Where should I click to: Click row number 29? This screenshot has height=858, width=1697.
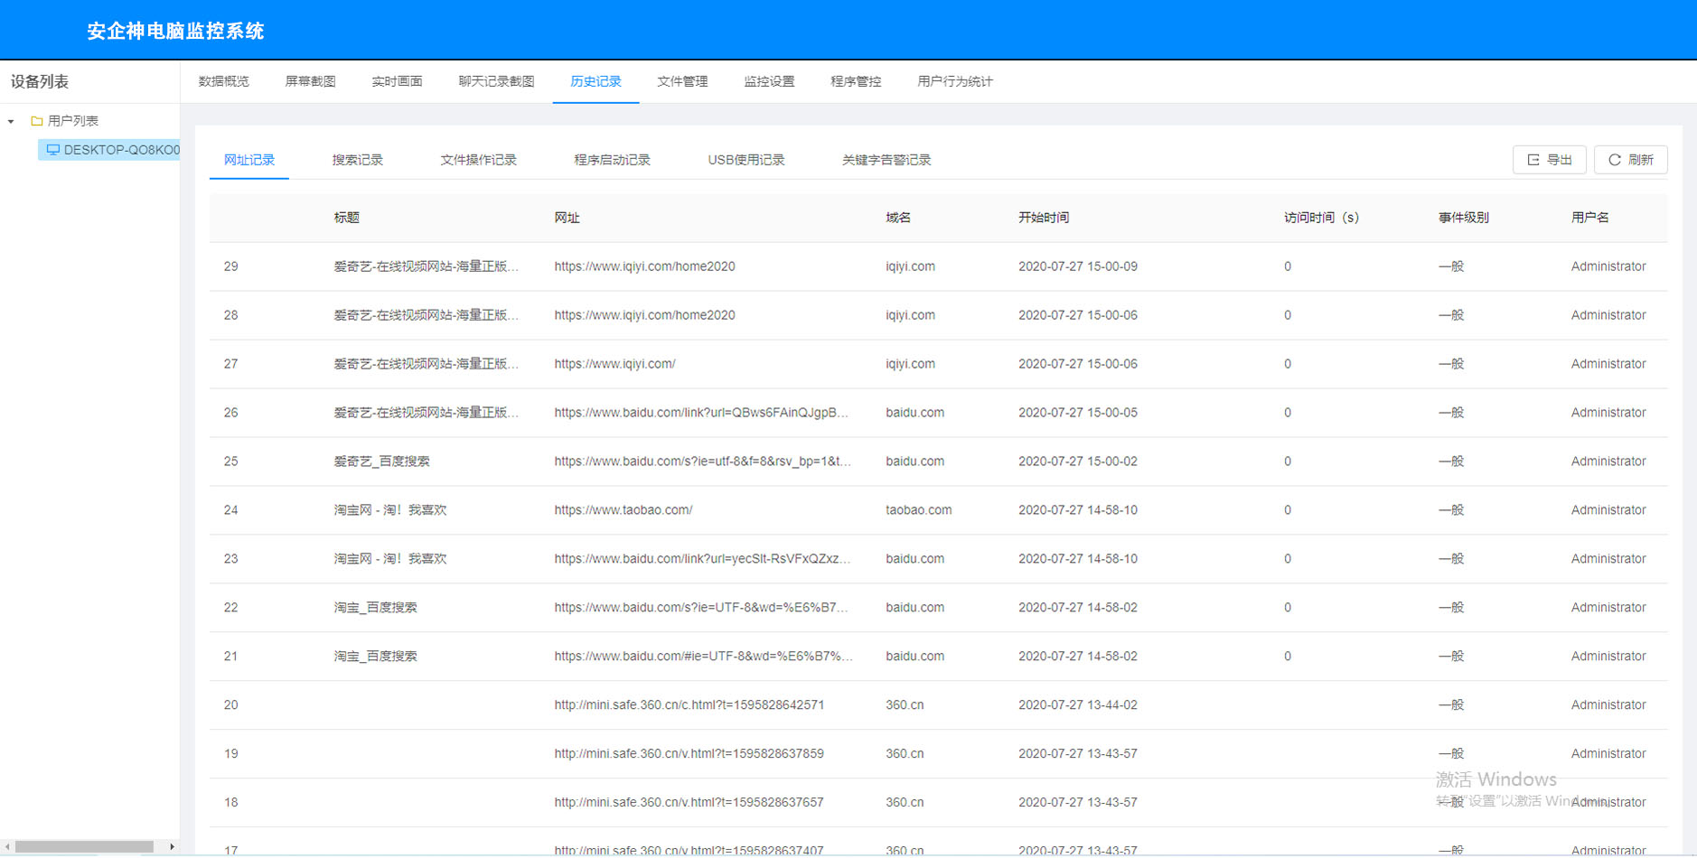pos(231,266)
